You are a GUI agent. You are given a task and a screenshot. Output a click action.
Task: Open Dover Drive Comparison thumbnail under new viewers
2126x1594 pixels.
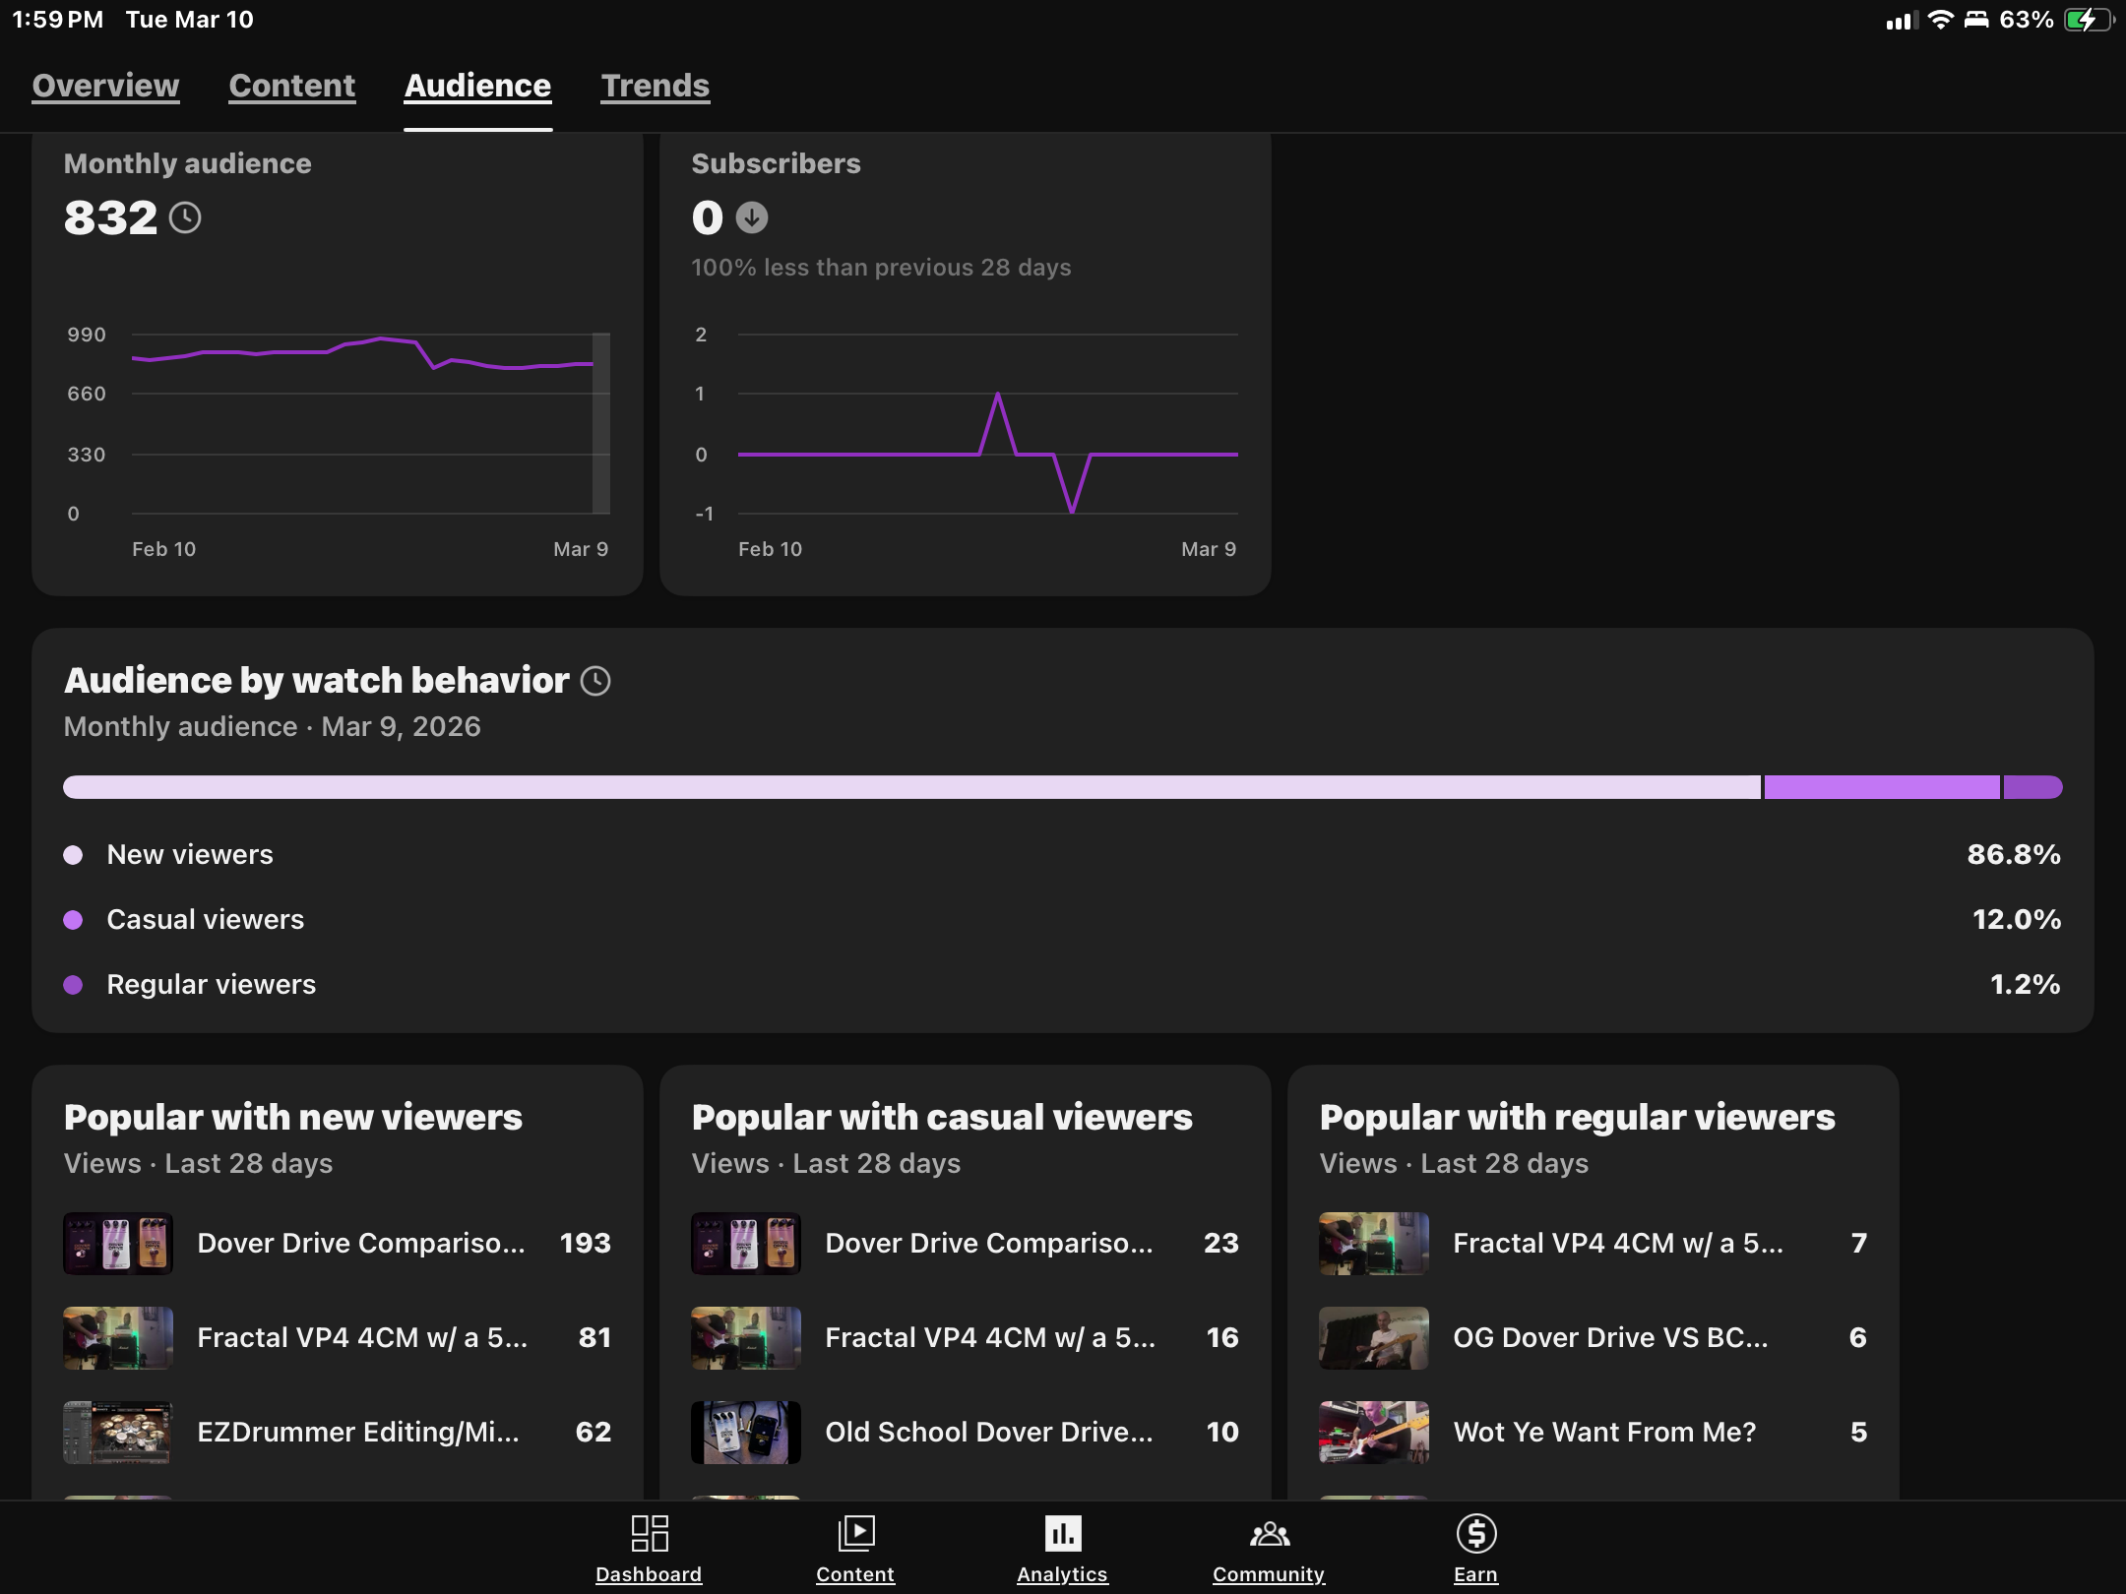pyautogui.click(x=118, y=1244)
